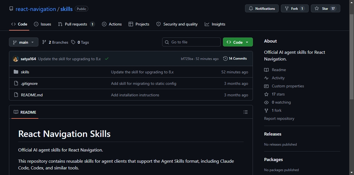
Task: Switch to the Code tab
Action: (x=19, y=24)
